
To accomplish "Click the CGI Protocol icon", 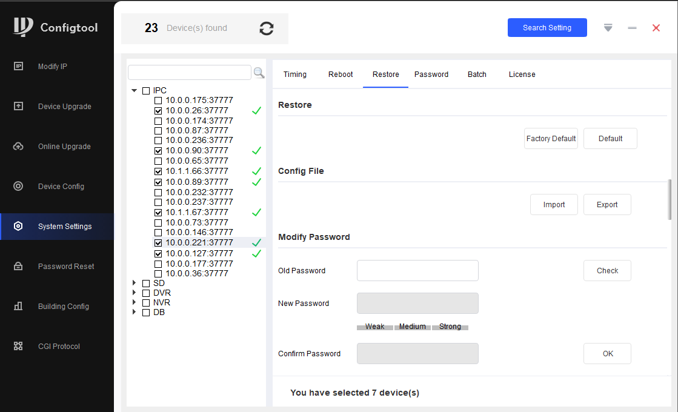I will pyautogui.click(x=18, y=346).
